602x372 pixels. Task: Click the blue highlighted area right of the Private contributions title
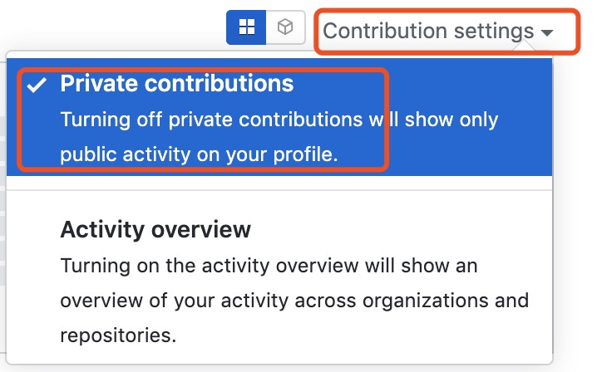pos(466,84)
